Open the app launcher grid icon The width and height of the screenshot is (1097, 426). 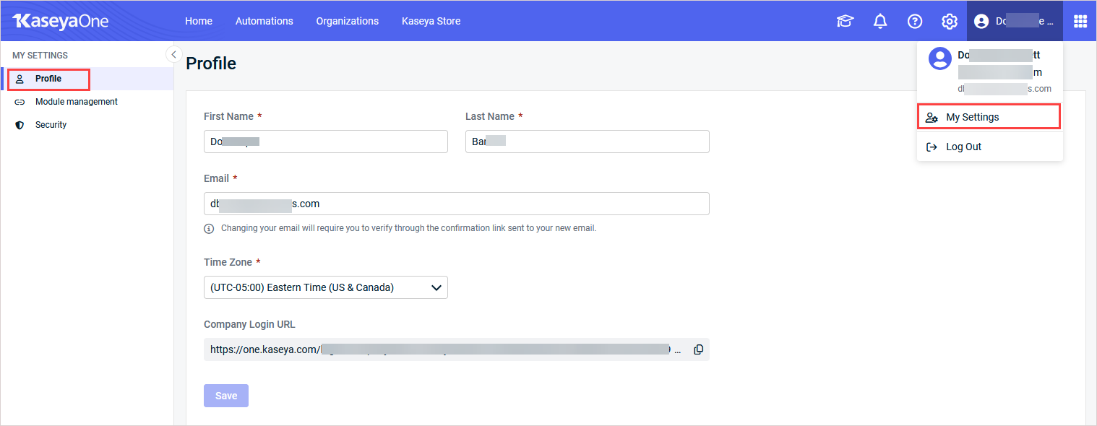coord(1080,22)
